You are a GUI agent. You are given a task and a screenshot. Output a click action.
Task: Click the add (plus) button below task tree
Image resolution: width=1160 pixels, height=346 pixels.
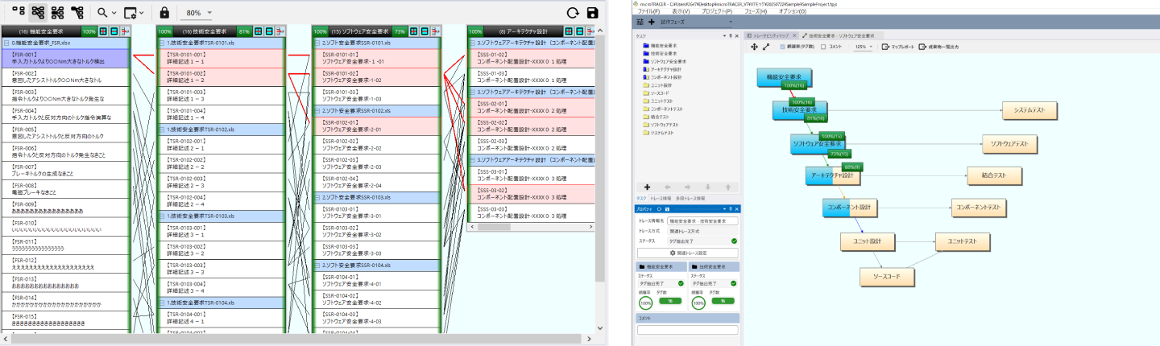click(648, 187)
